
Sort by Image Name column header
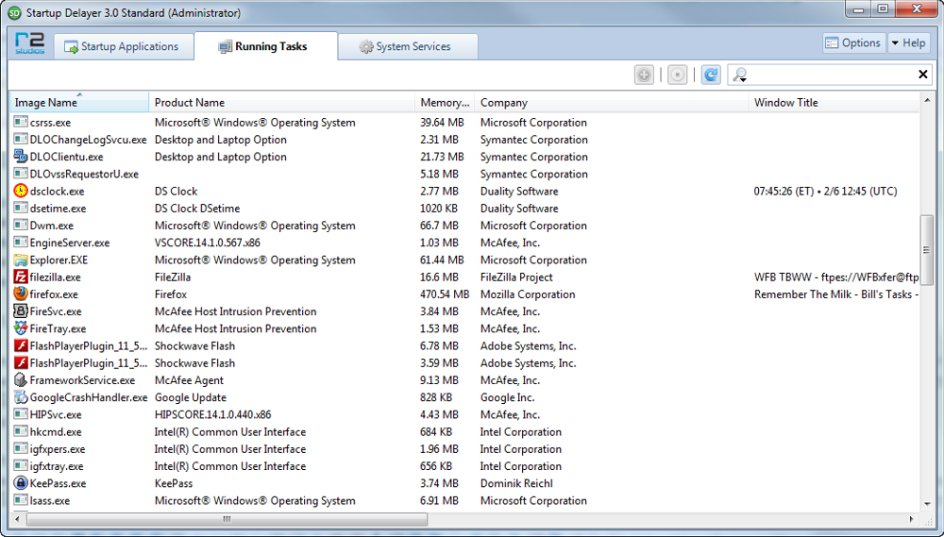(x=79, y=102)
